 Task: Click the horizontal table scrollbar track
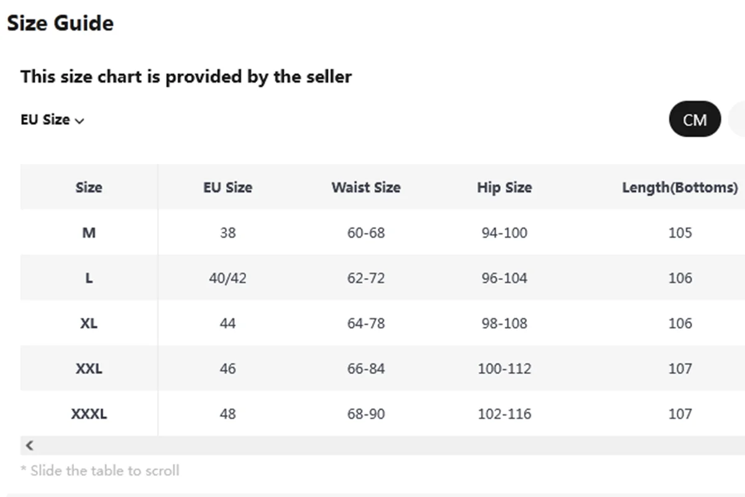click(383, 445)
